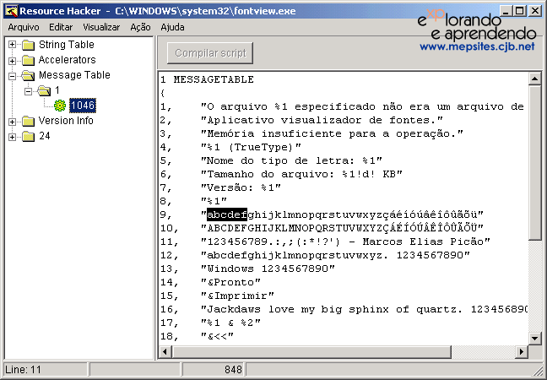Collapse the subfolder 1 node
547x380 pixels.
pyautogui.click(x=28, y=91)
